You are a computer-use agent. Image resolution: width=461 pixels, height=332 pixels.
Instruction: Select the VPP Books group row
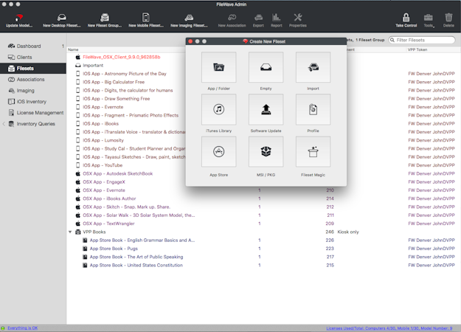tap(94, 232)
